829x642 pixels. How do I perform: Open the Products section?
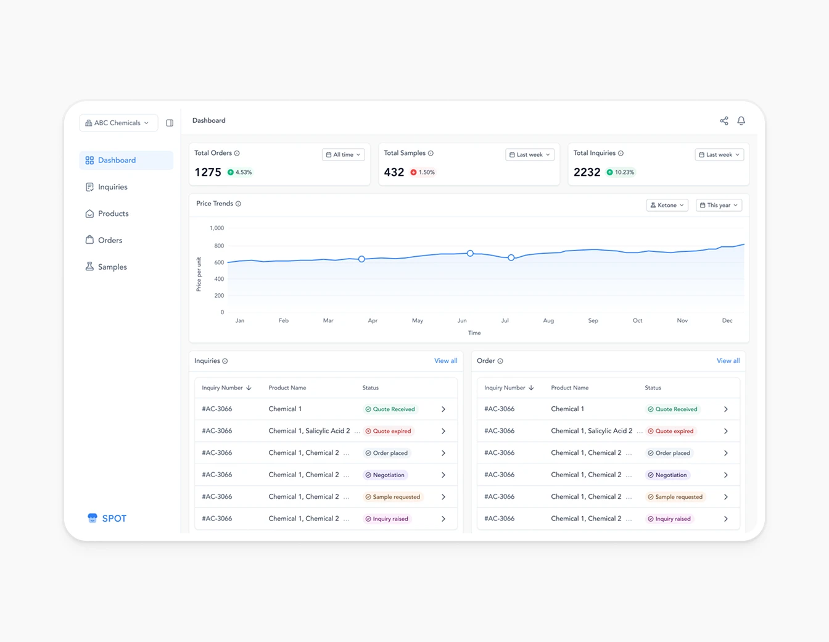[113, 213]
